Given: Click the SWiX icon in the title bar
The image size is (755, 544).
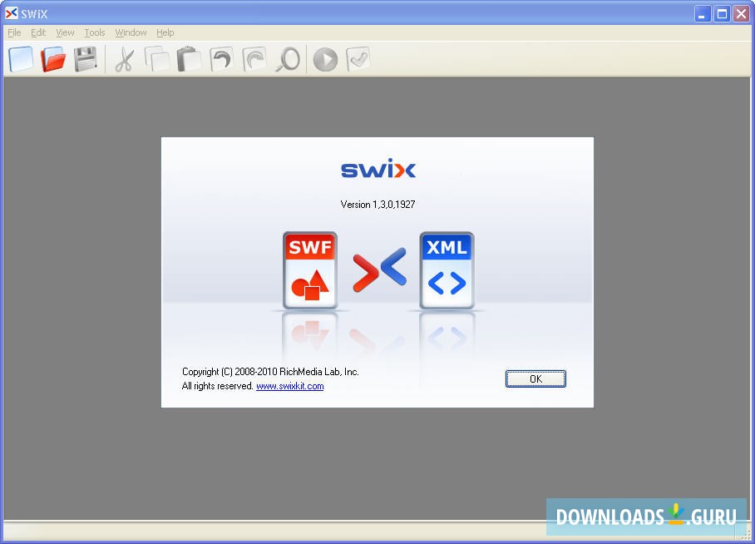Looking at the screenshot, I should click(11, 12).
